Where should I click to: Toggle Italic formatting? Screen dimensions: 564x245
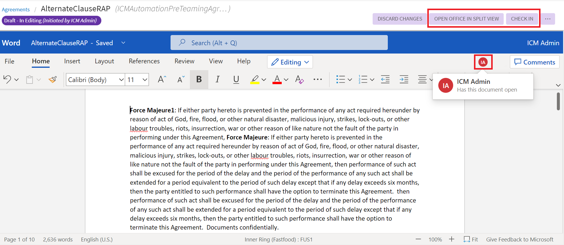coord(218,79)
